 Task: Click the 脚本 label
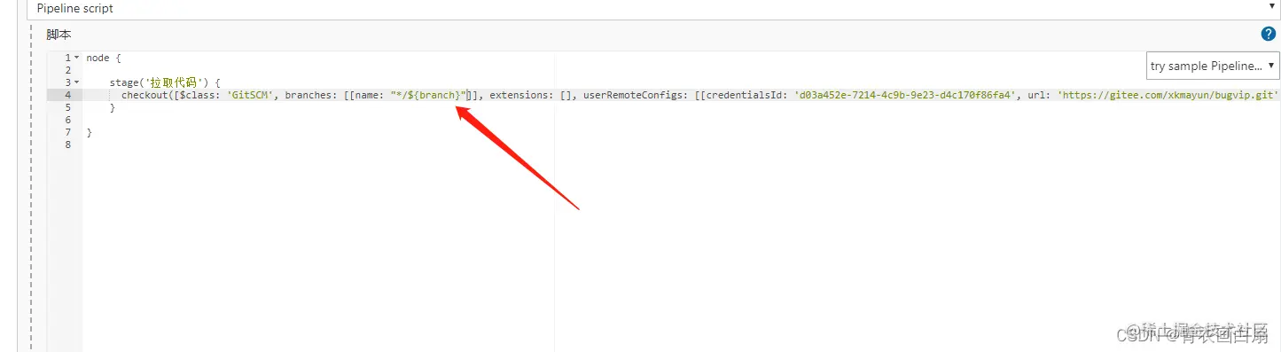59,35
